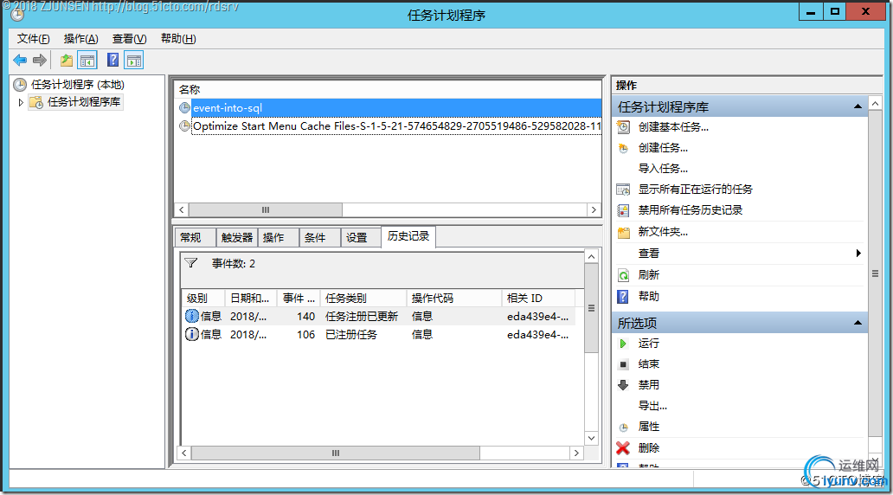This screenshot has width=893, height=495.
Task: Click the show running tasks icon
Action: click(624, 190)
